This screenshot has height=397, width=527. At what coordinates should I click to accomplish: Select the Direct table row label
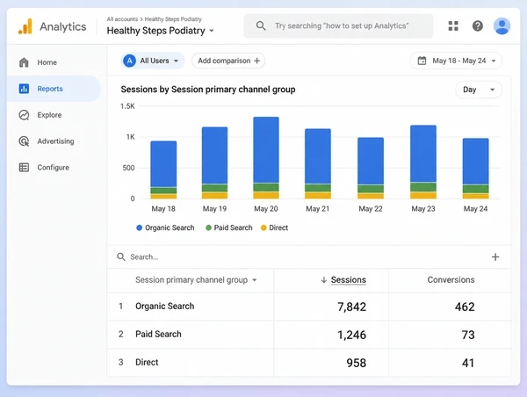[147, 363]
